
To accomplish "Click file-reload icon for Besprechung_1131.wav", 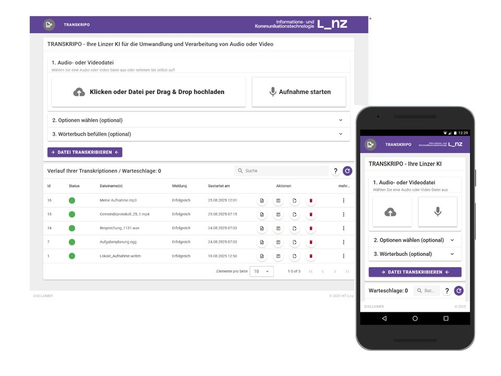I will coord(294,228).
